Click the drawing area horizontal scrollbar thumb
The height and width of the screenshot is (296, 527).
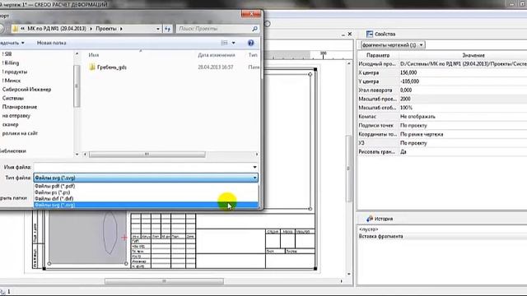pos(164,281)
